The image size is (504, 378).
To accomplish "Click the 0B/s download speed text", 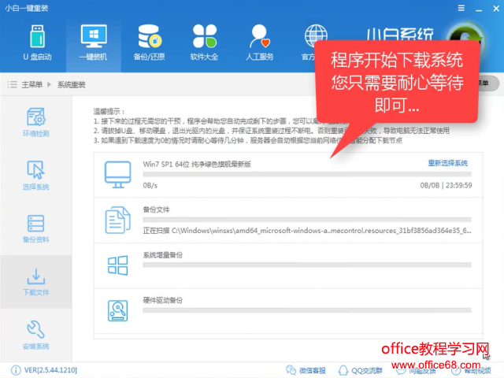I will 150,186.
